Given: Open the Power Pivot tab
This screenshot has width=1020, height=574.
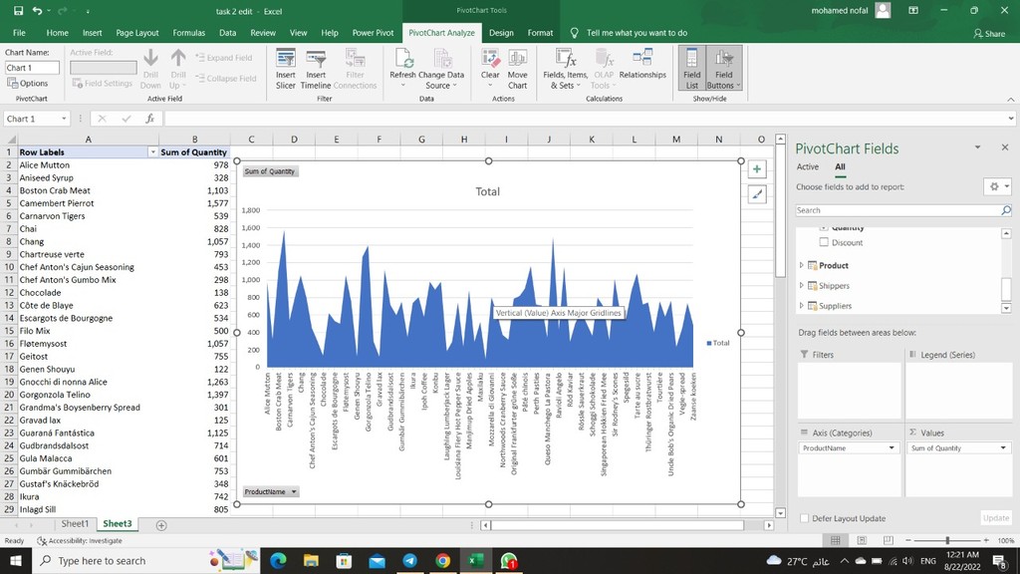Looking at the screenshot, I should pos(373,33).
